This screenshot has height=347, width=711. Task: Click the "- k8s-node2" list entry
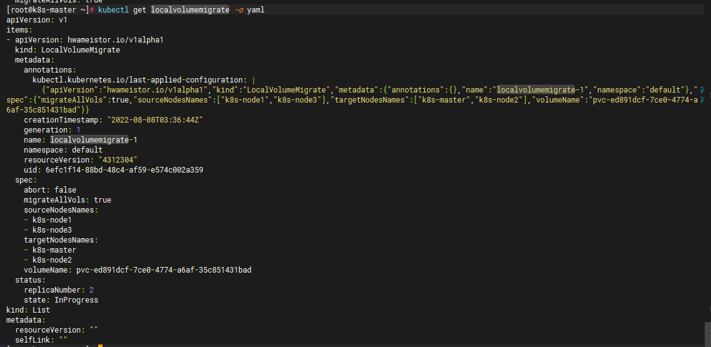click(x=48, y=259)
